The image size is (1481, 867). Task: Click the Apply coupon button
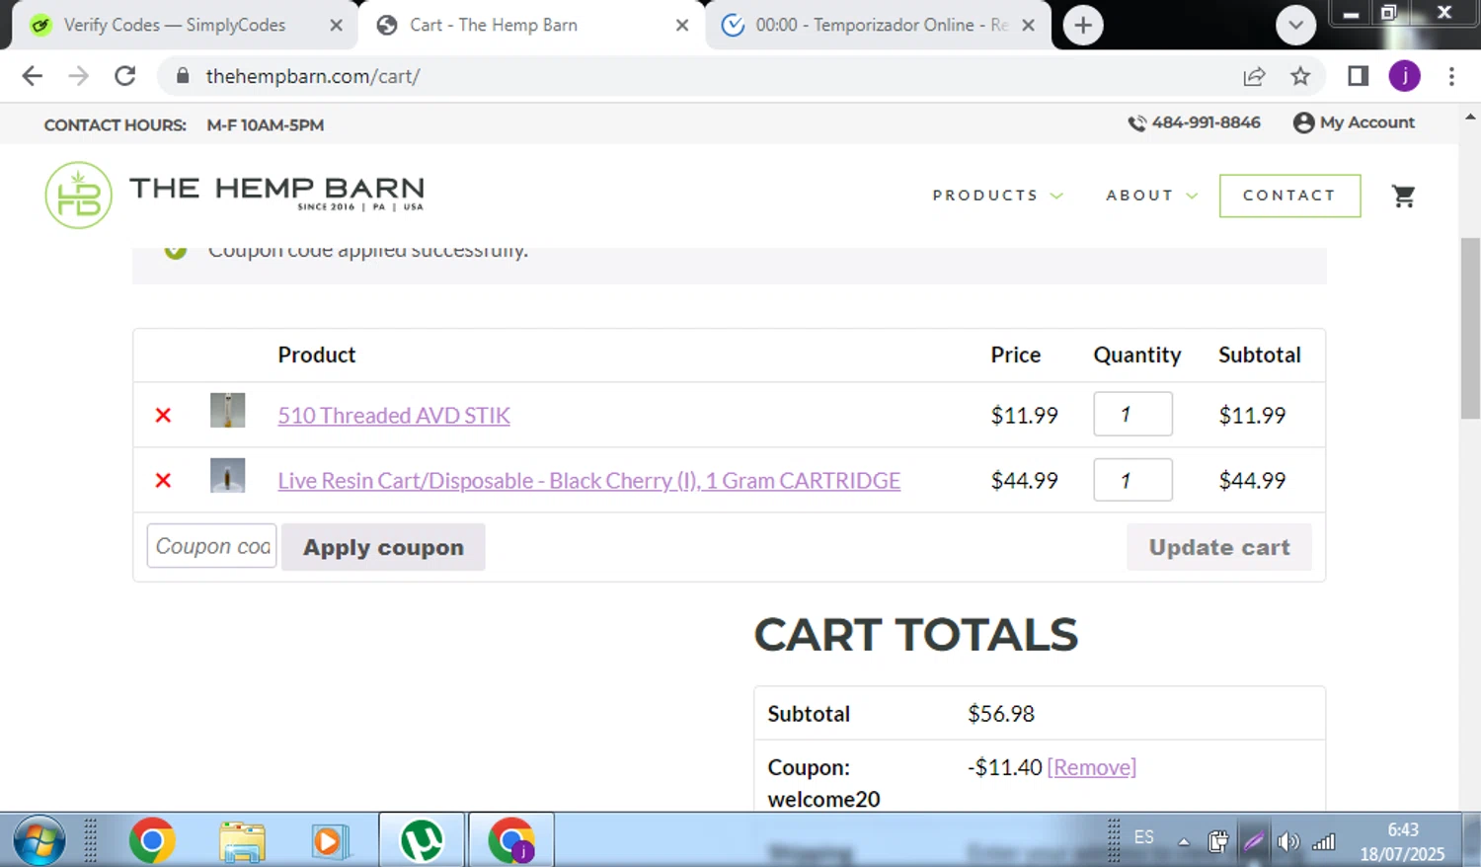click(383, 547)
